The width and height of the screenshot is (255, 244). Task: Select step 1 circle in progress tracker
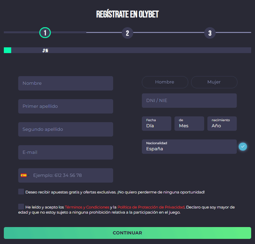coord(45,33)
